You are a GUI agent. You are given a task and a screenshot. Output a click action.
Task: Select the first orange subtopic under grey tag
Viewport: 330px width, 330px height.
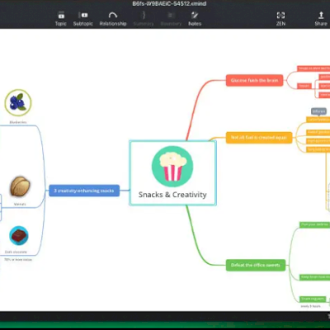(x=318, y=120)
